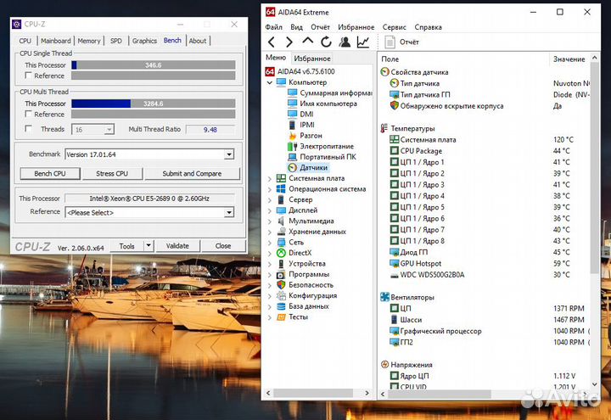Expand the Системная плата tree node
This screenshot has width=611, height=420.
270,179
